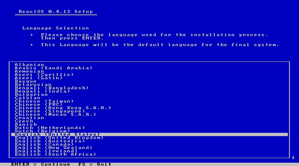Click ENTER = Continue in status bar
The height and width of the screenshot is (166, 299).
(x=41, y=164)
